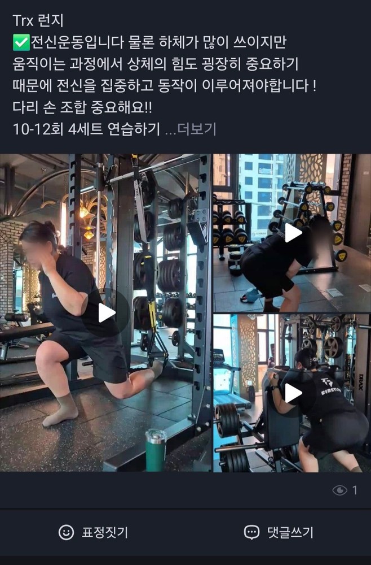Play the large TRX lunge video
Image resolution: width=371 pixels, height=565 pixels.
pos(105,313)
